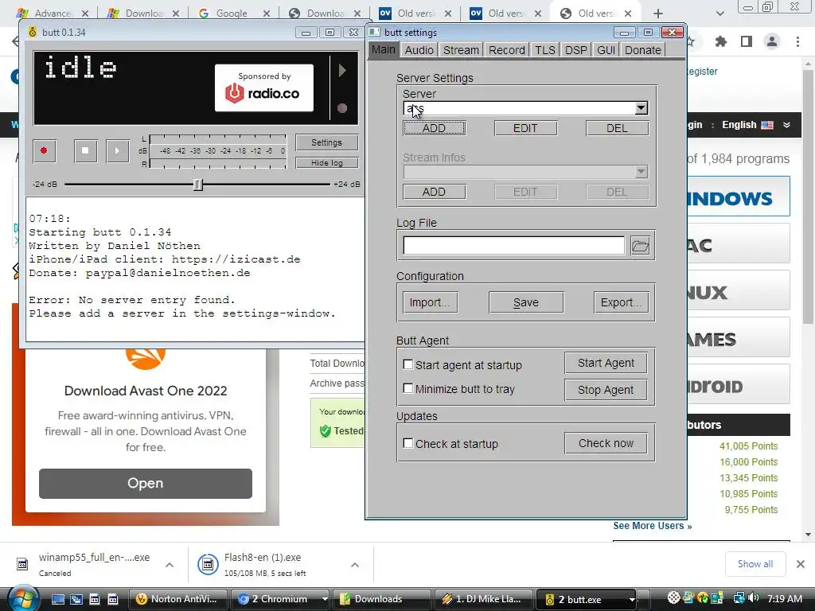Open Chrome extensions puzzle icon
Image resolution: width=815 pixels, height=611 pixels.
(720, 41)
